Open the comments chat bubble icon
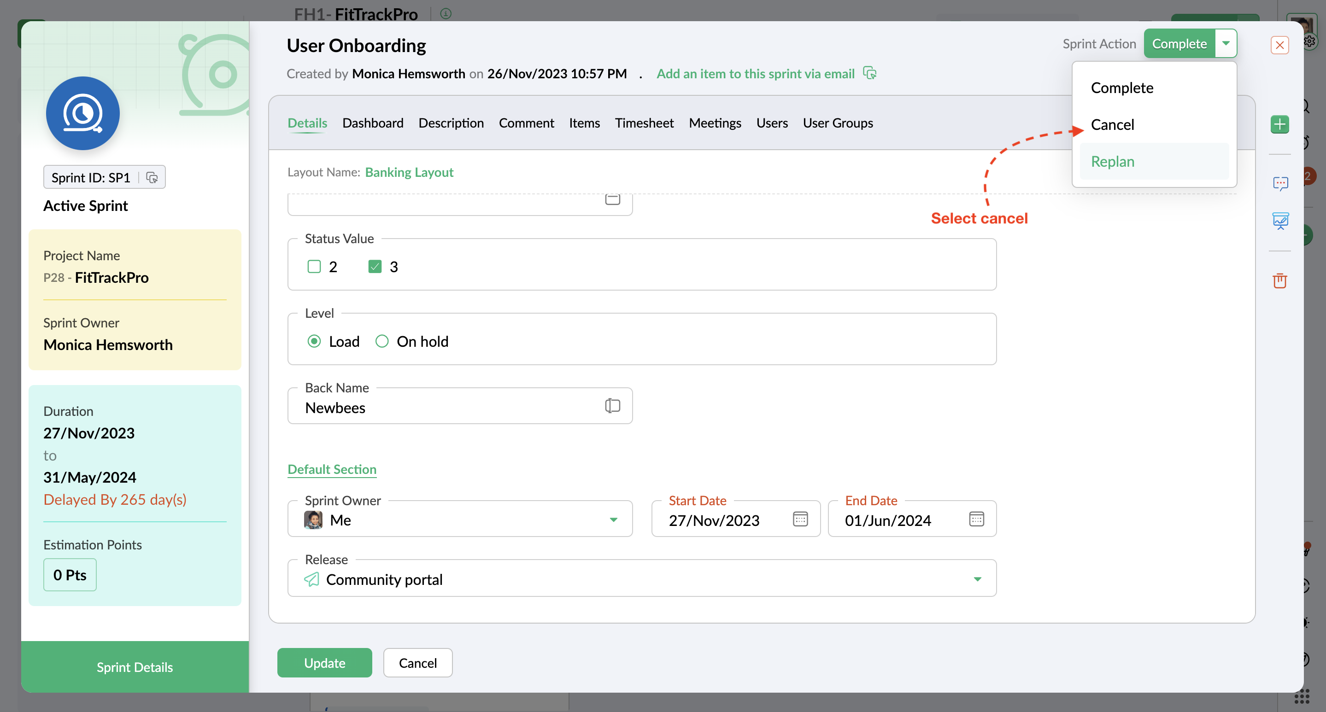The height and width of the screenshot is (712, 1326). tap(1280, 183)
